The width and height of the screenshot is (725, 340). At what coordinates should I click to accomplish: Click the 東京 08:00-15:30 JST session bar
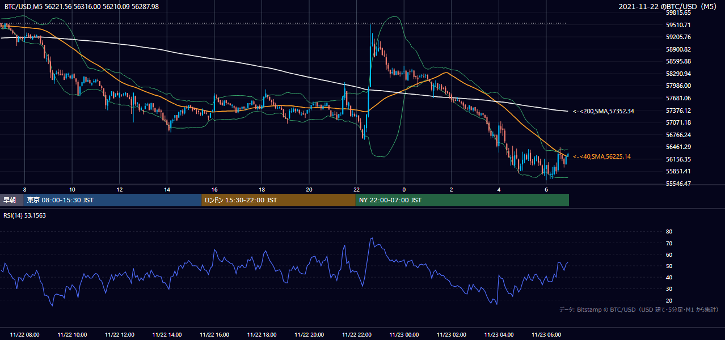pyautogui.click(x=112, y=200)
